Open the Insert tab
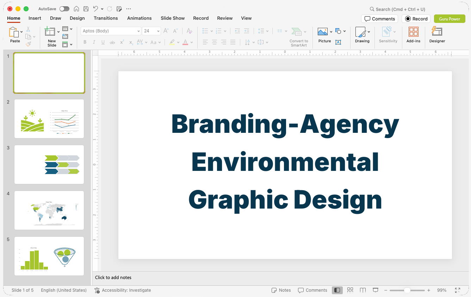Viewport: 471px width, 297px height. [35, 18]
